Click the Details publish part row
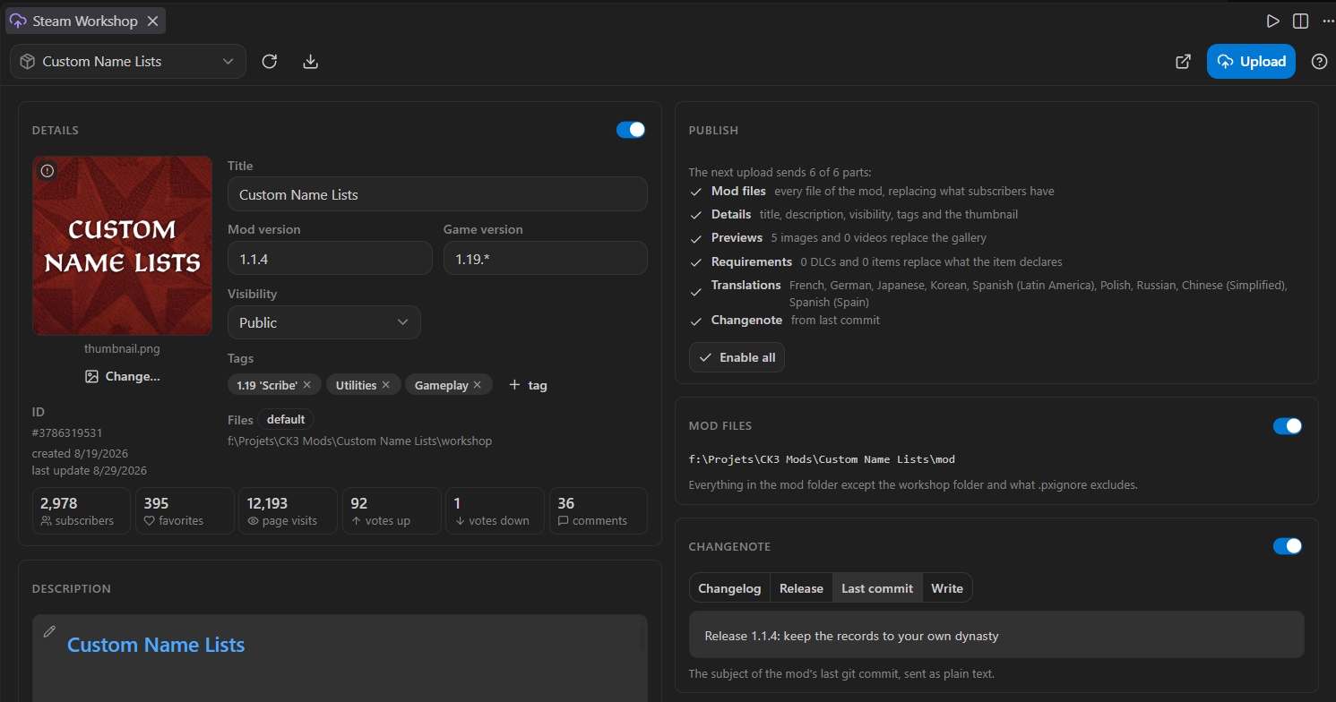 tap(996, 215)
